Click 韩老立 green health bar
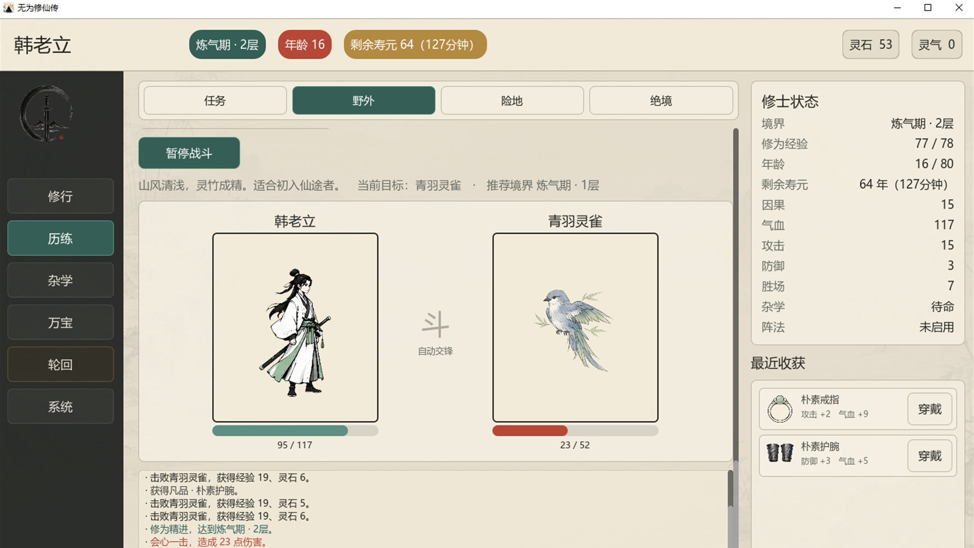This screenshot has width=974, height=548. (295, 431)
